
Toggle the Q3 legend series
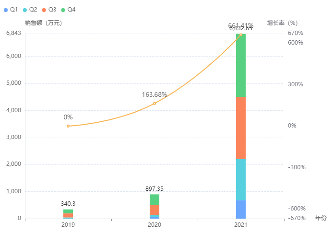click(x=49, y=10)
